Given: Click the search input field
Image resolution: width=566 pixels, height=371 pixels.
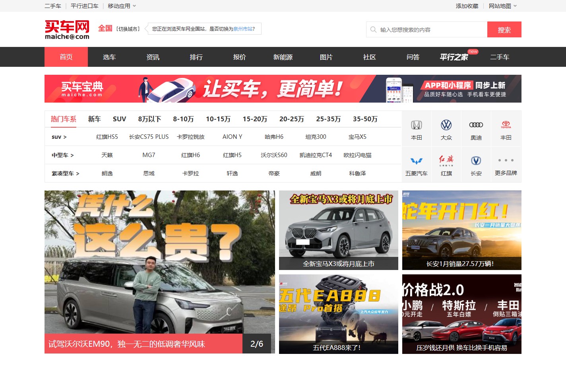Looking at the screenshot, I should click(427, 29).
